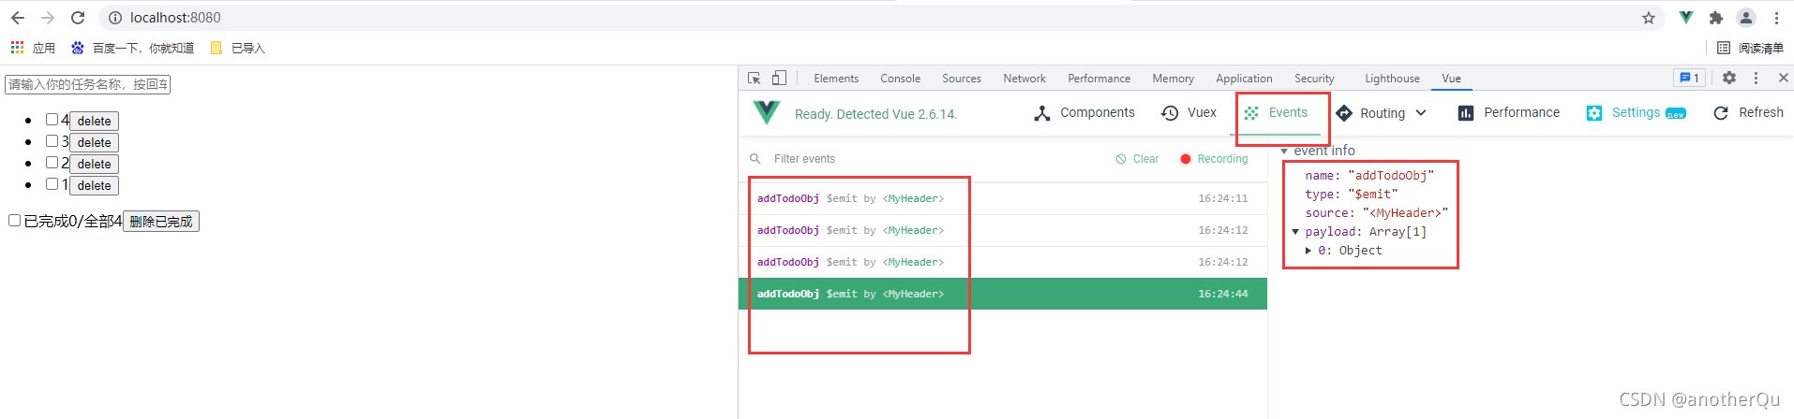Bookmark this page with the star icon

(1649, 18)
